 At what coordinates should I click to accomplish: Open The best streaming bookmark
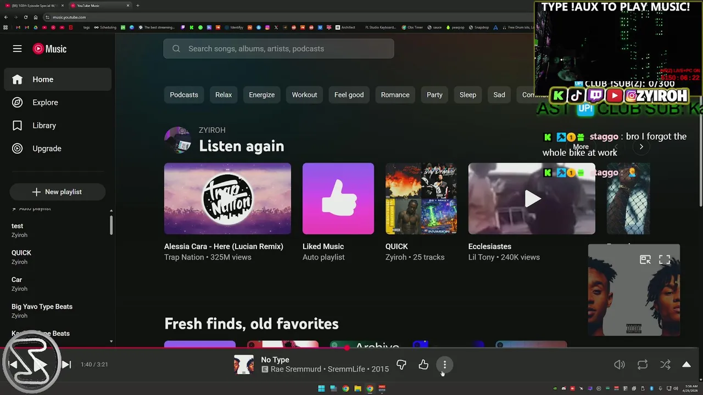tap(157, 27)
